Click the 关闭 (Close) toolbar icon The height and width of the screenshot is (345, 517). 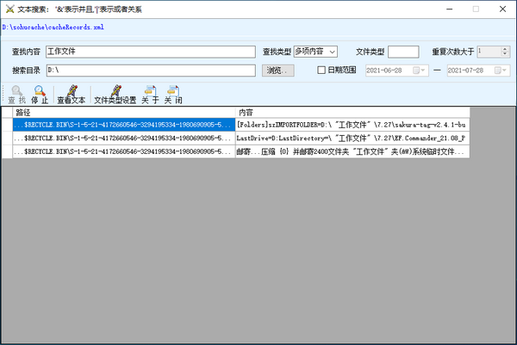(x=172, y=94)
